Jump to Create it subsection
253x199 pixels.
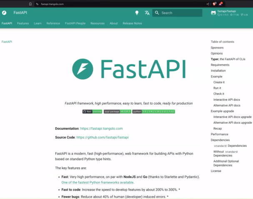click(x=219, y=82)
